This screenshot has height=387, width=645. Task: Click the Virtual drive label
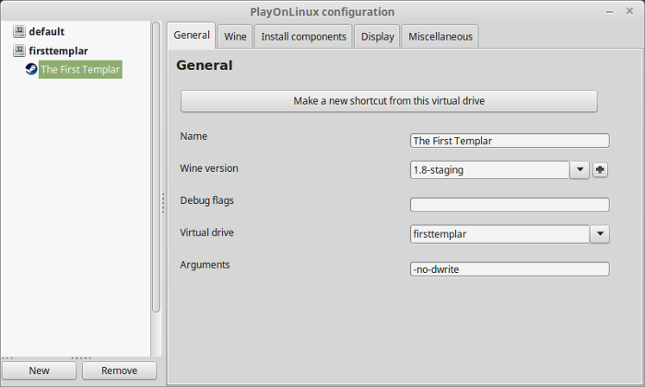tap(206, 233)
